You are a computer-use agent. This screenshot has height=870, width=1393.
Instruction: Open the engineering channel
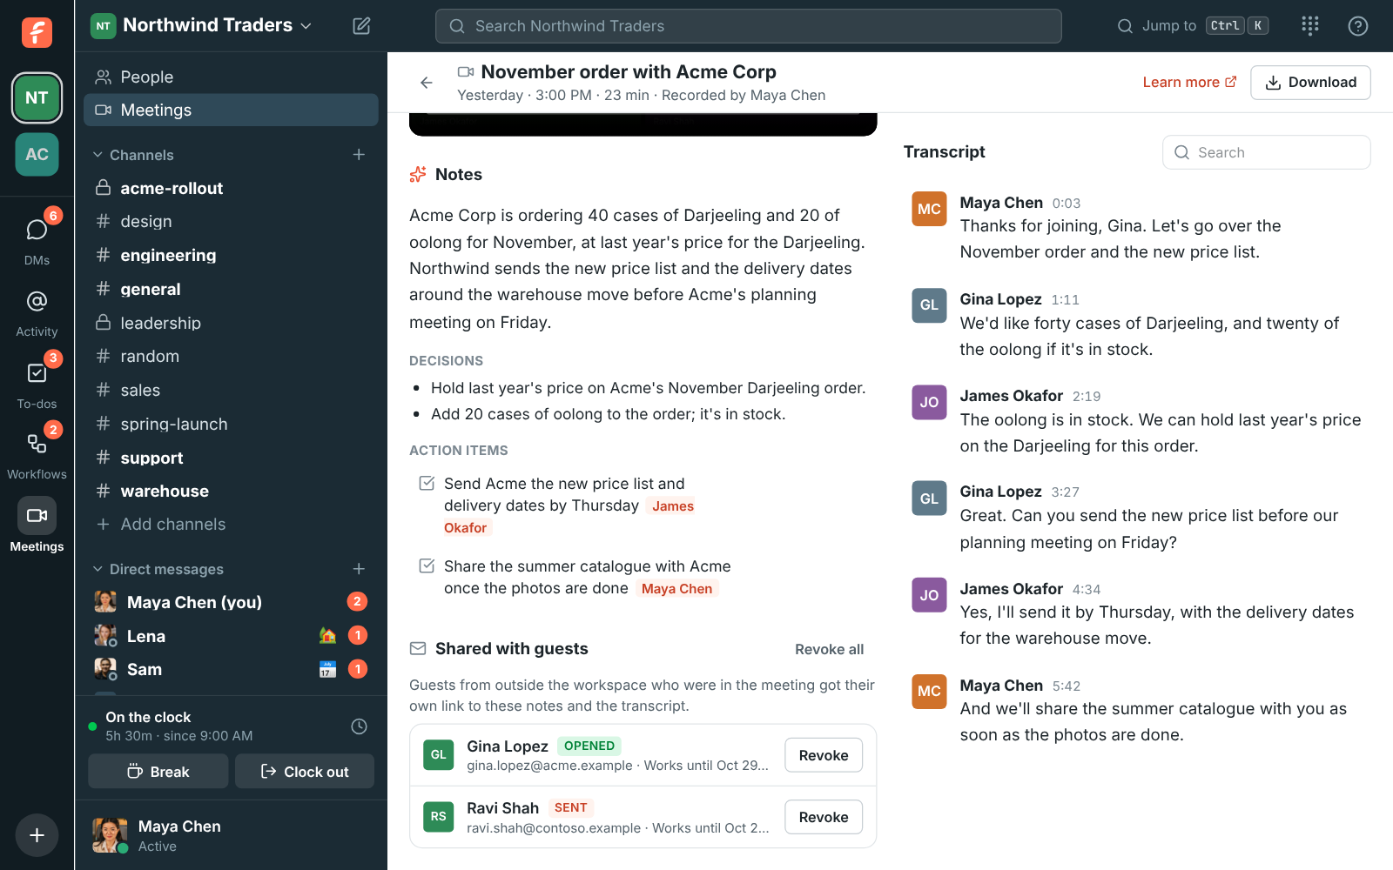[231, 255]
